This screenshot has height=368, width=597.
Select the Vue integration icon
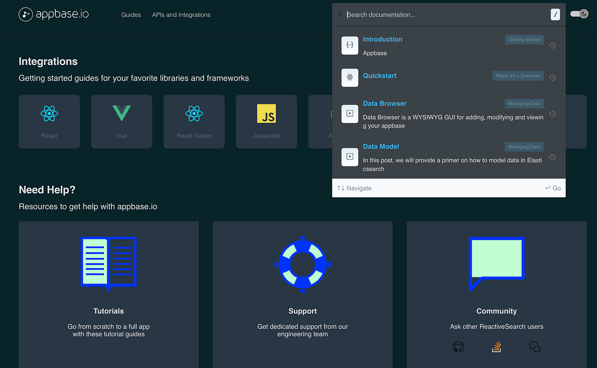(x=121, y=114)
